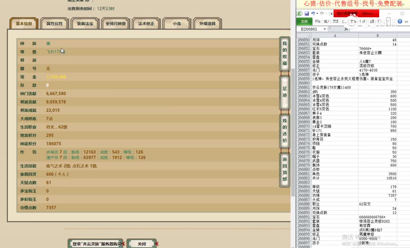Click the 生活职业 value 符文，62级
This screenshot has height=248, width=410.
pyautogui.click(x=57, y=127)
